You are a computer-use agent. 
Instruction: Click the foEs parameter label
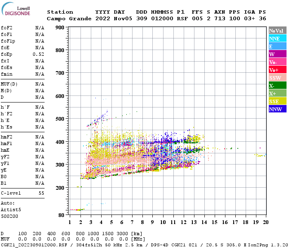point(7,68)
